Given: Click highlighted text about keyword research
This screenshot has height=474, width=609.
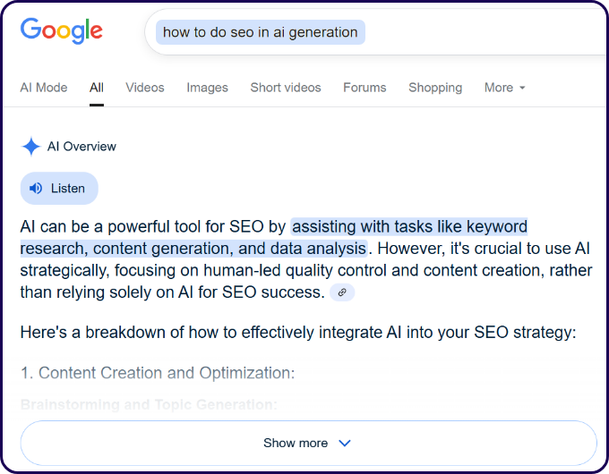Looking at the screenshot, I should coord(274,237).
